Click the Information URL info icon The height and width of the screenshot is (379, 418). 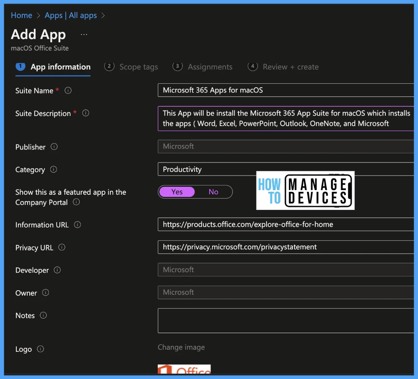[x=77, y=225]
